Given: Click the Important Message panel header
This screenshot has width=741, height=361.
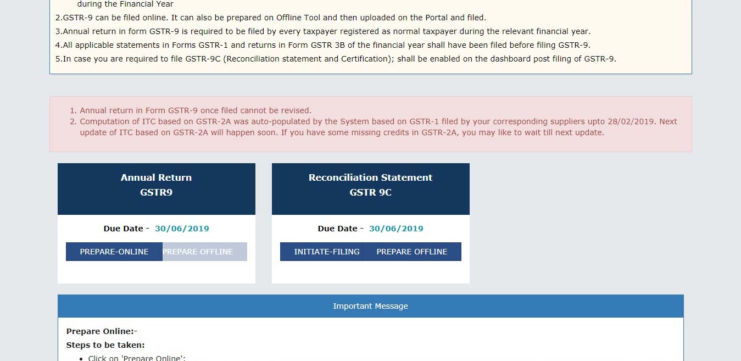Looking at the screenshot, I should [370, 306].
